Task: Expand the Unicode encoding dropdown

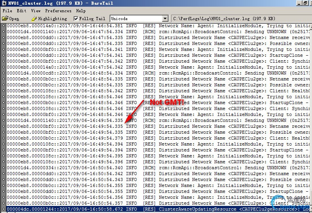Action: [x=165, y=19]
